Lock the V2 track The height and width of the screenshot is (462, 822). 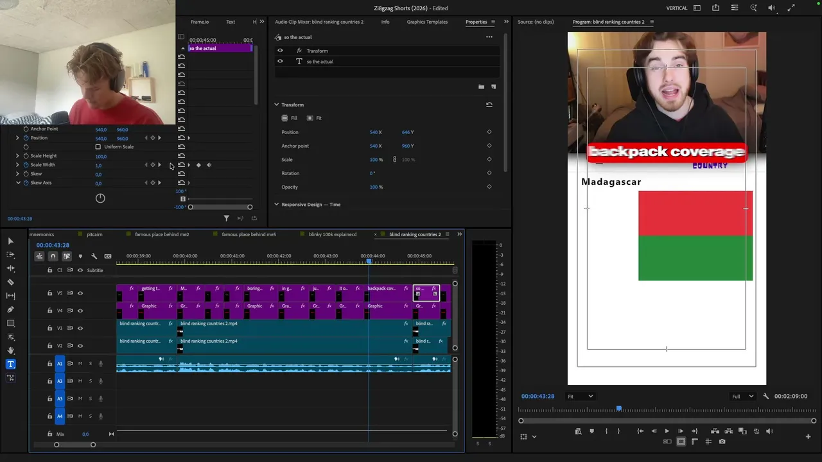tap(50, 346)
